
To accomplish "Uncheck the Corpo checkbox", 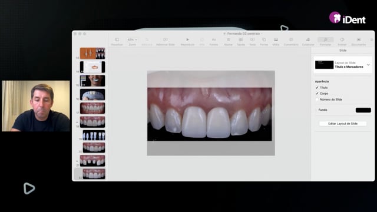I will [317, 93].
